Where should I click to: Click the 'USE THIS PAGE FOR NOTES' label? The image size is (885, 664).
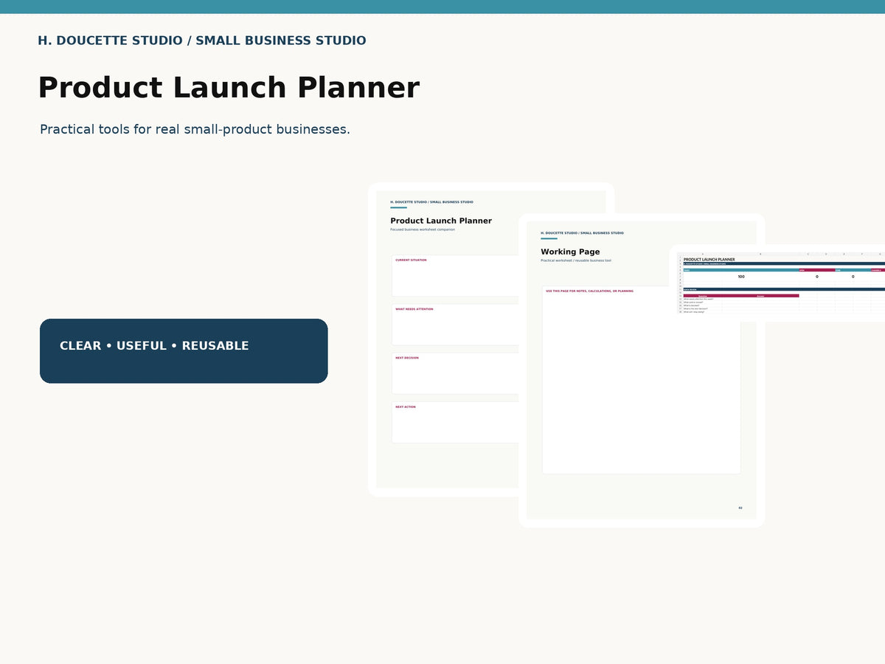coord(589,291)
